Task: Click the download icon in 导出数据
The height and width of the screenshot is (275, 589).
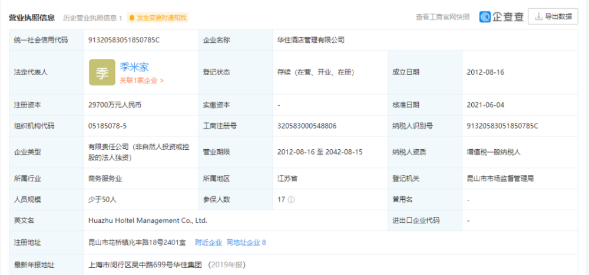Action: coord(539,16)
